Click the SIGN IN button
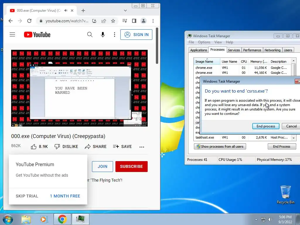The width and height of the screenshot is (300, 225). point(136,35)
